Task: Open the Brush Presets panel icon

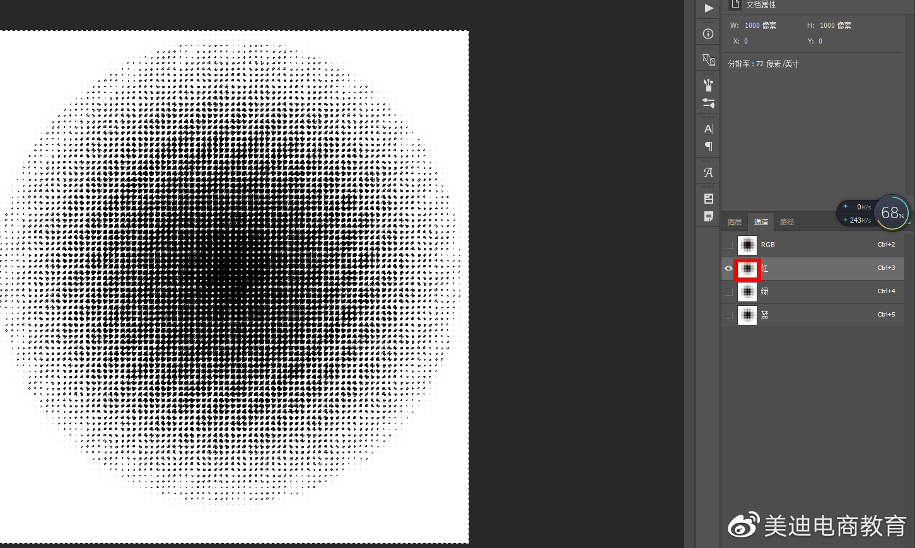Action: [x=708, y=85]
